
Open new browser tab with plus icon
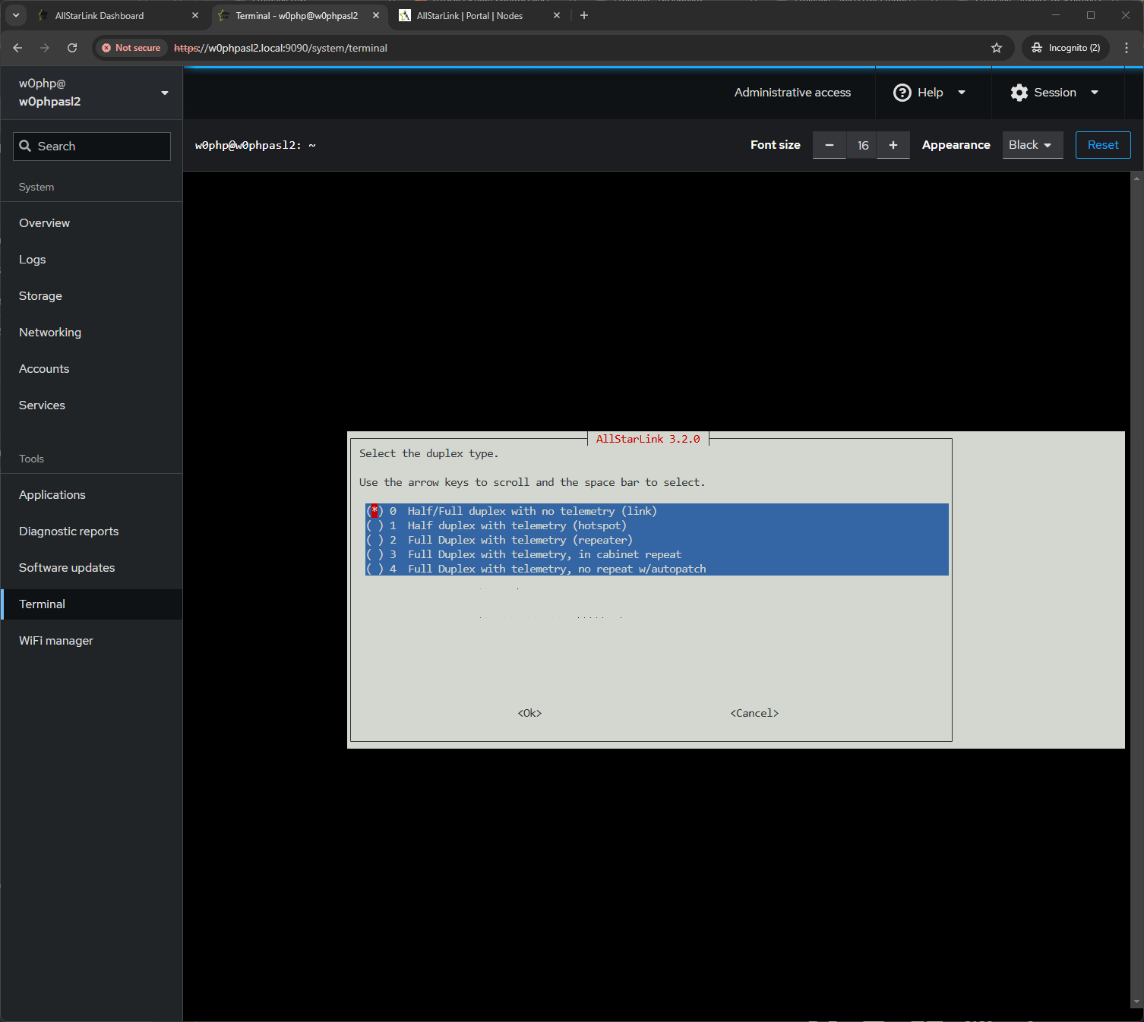[584, 15]
